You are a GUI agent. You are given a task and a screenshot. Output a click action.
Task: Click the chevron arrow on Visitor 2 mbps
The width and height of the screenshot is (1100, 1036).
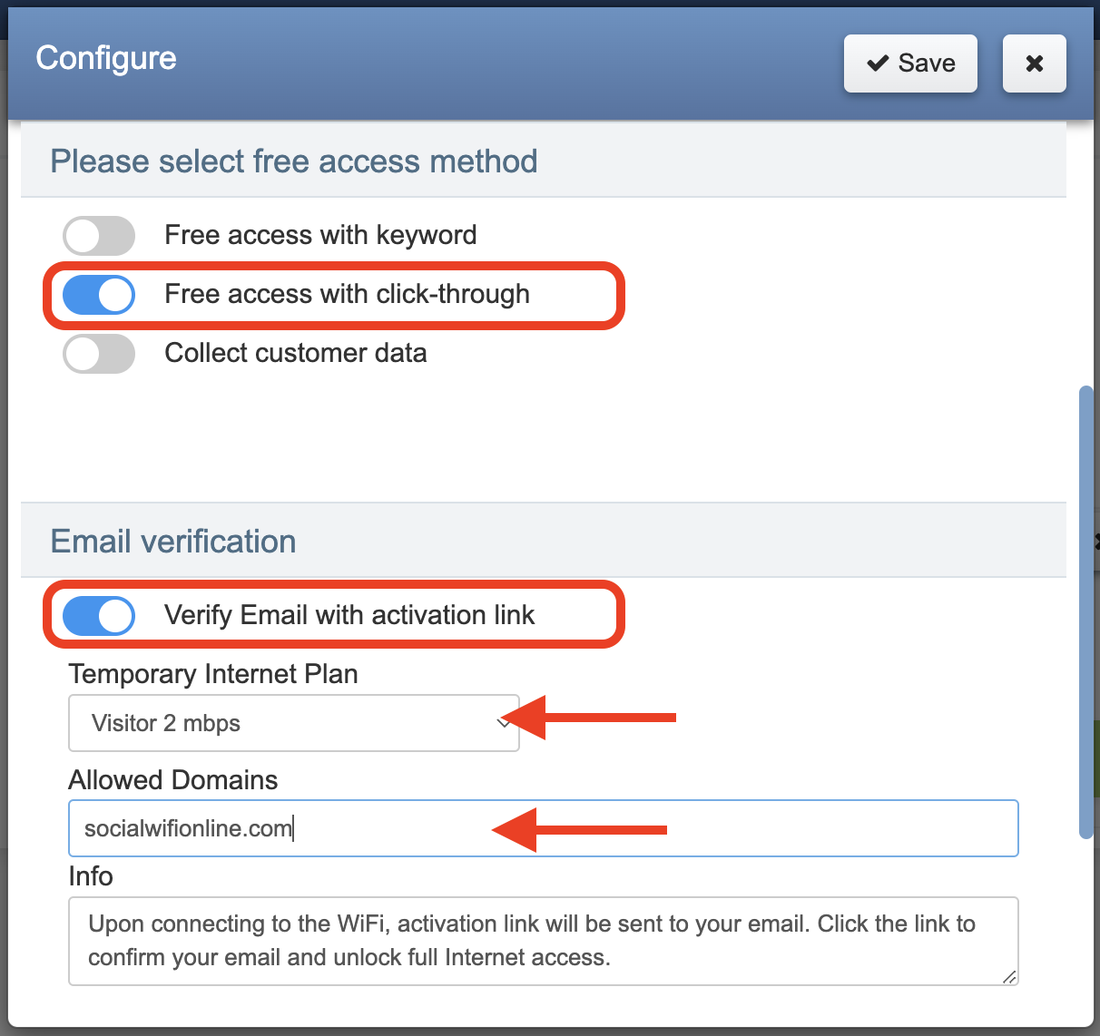click(504, 723)
